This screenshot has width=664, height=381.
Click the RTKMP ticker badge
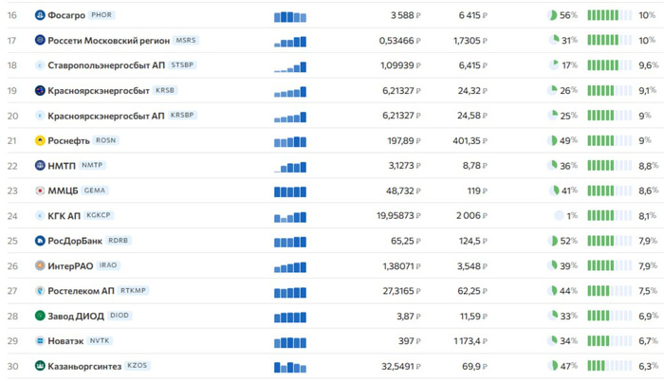[x=133, y=290]
